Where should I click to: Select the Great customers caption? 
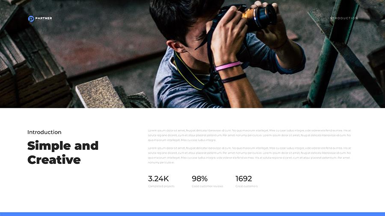pos(246,187)
